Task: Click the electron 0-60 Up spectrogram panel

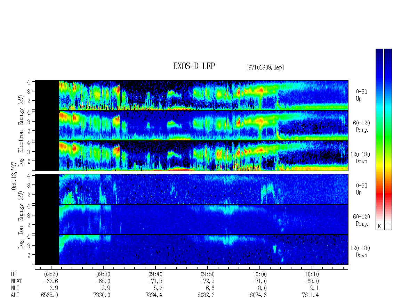Action: [x=192, y=95]
